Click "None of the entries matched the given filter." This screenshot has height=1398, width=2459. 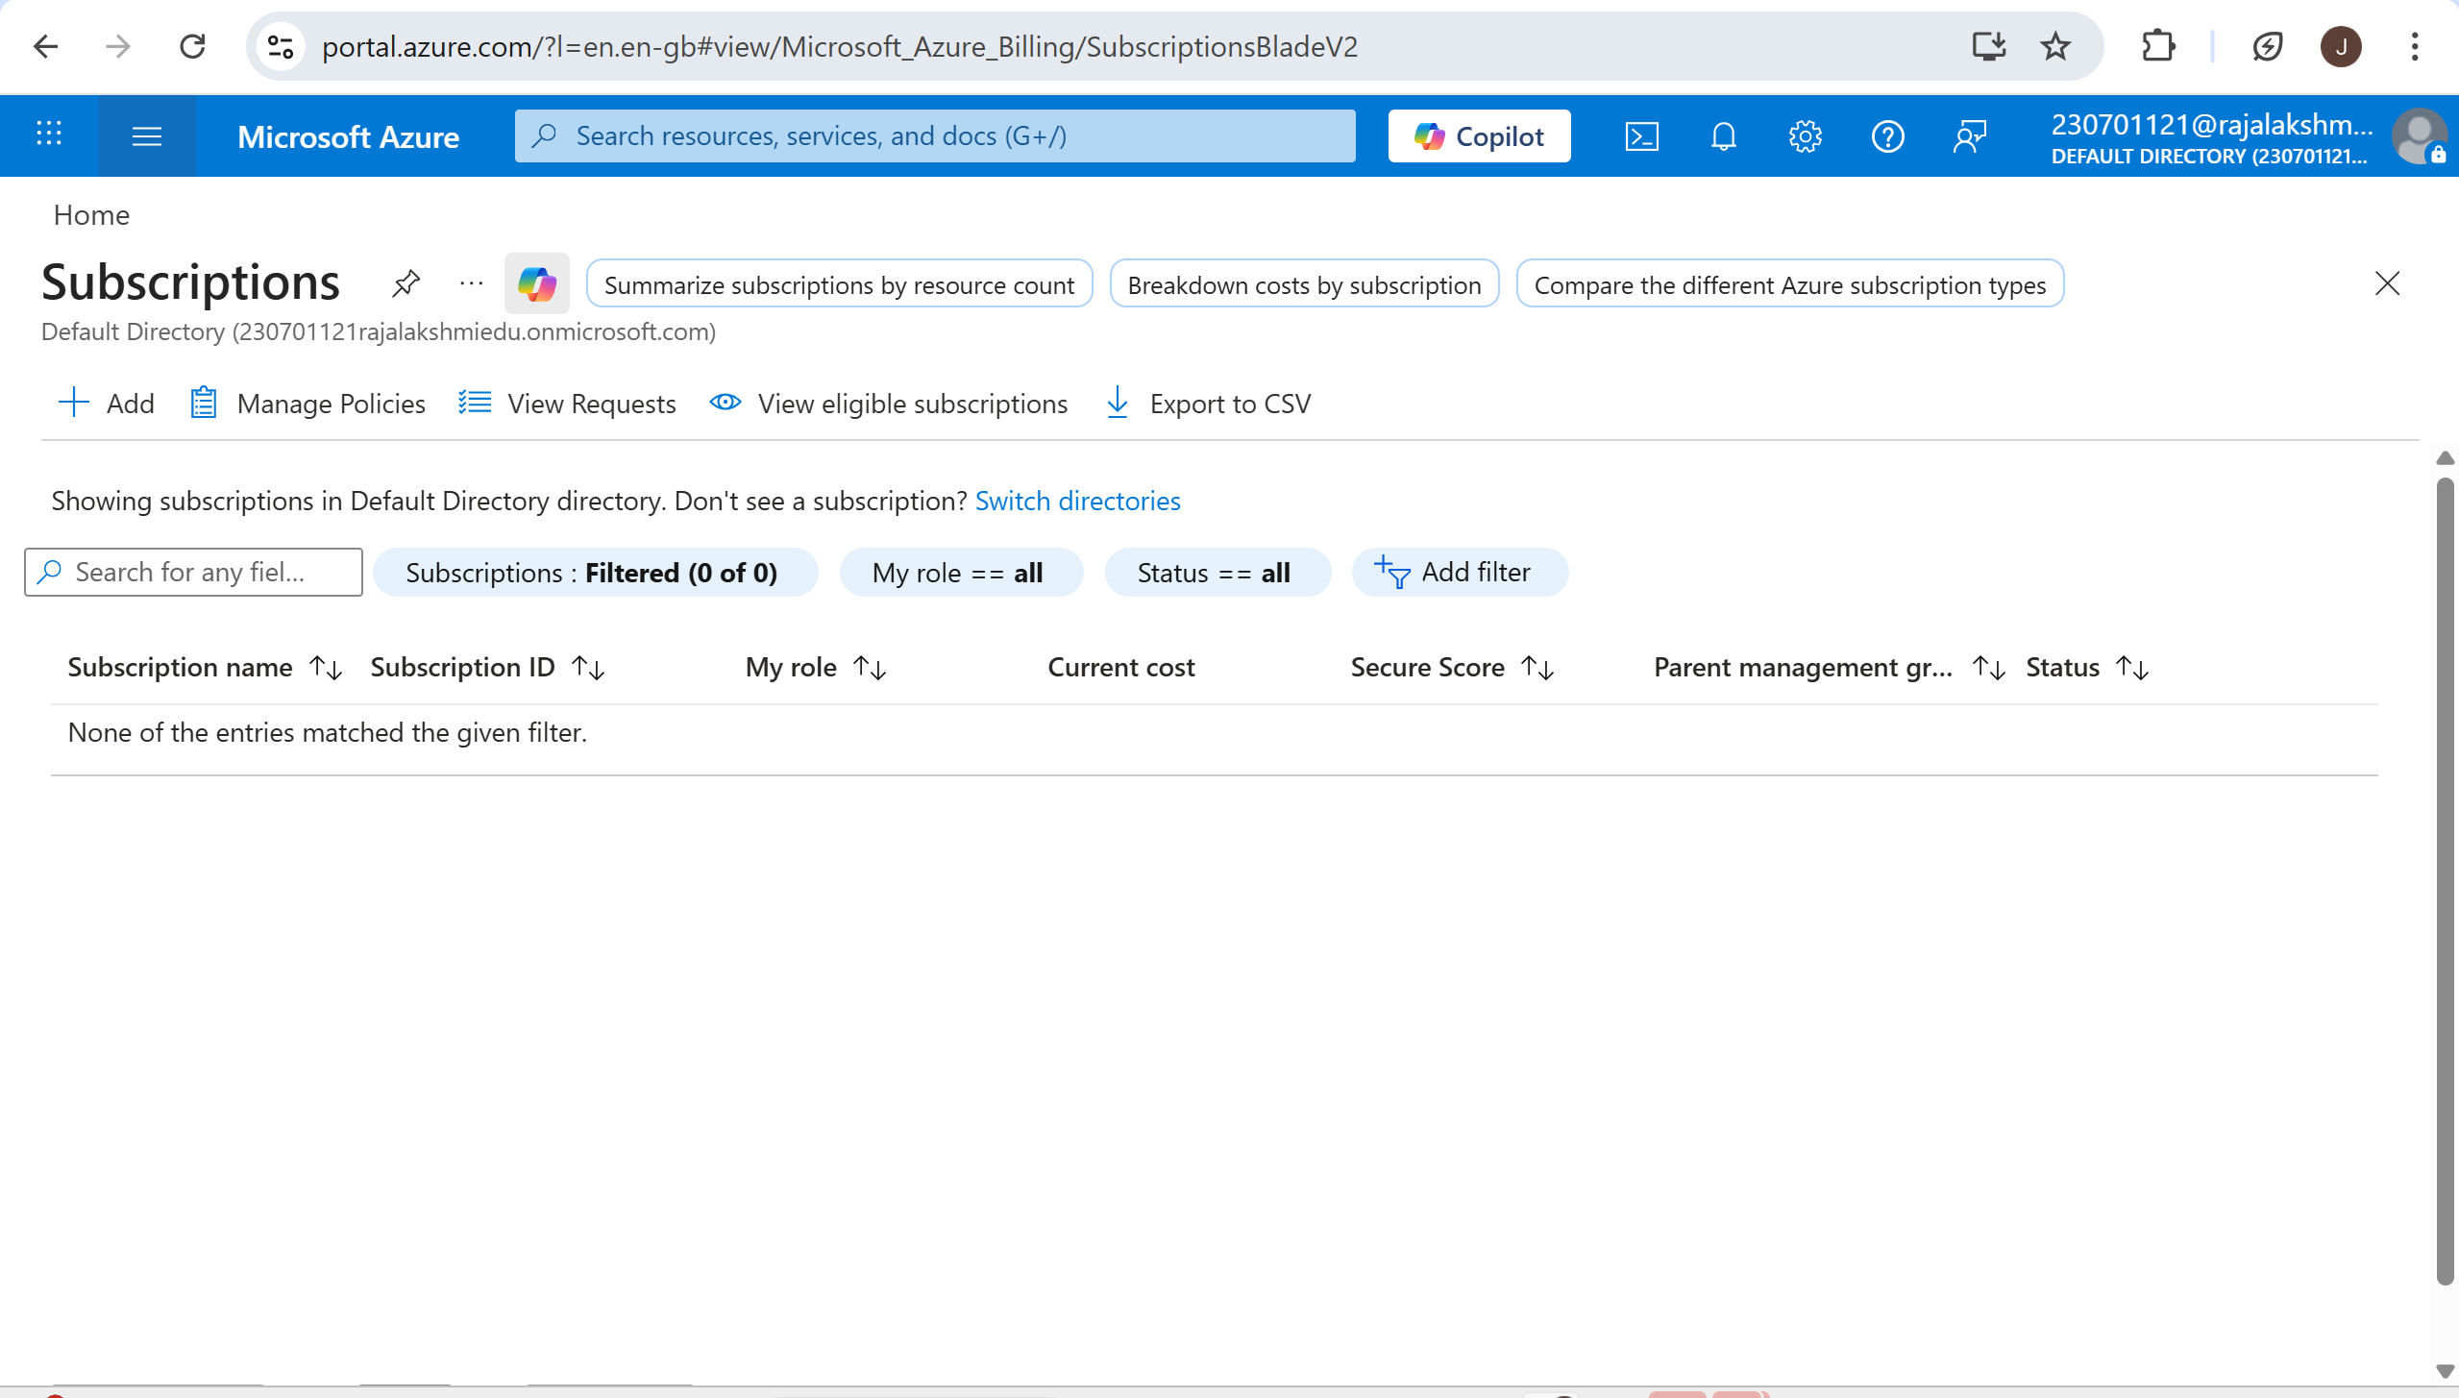click(x=328, y=732)
